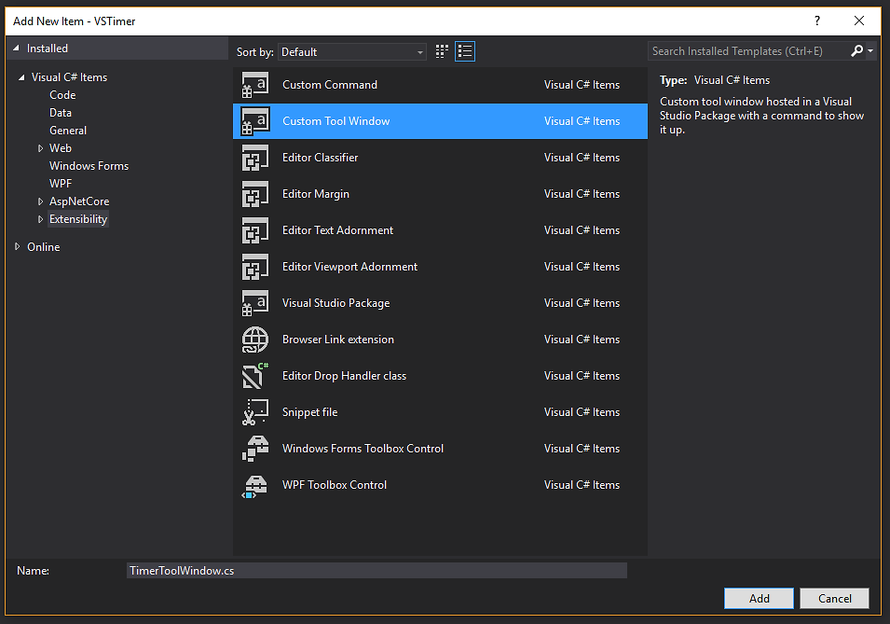Click the Editor Viewport Adornment icon

click(254, 267)
